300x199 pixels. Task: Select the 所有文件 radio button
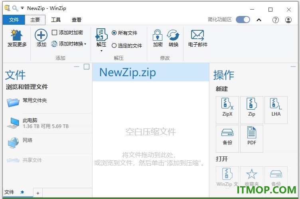click(x=114, y=33)
